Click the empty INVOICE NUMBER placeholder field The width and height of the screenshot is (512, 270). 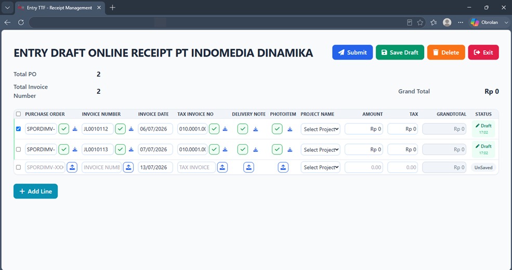pos(101,167)
